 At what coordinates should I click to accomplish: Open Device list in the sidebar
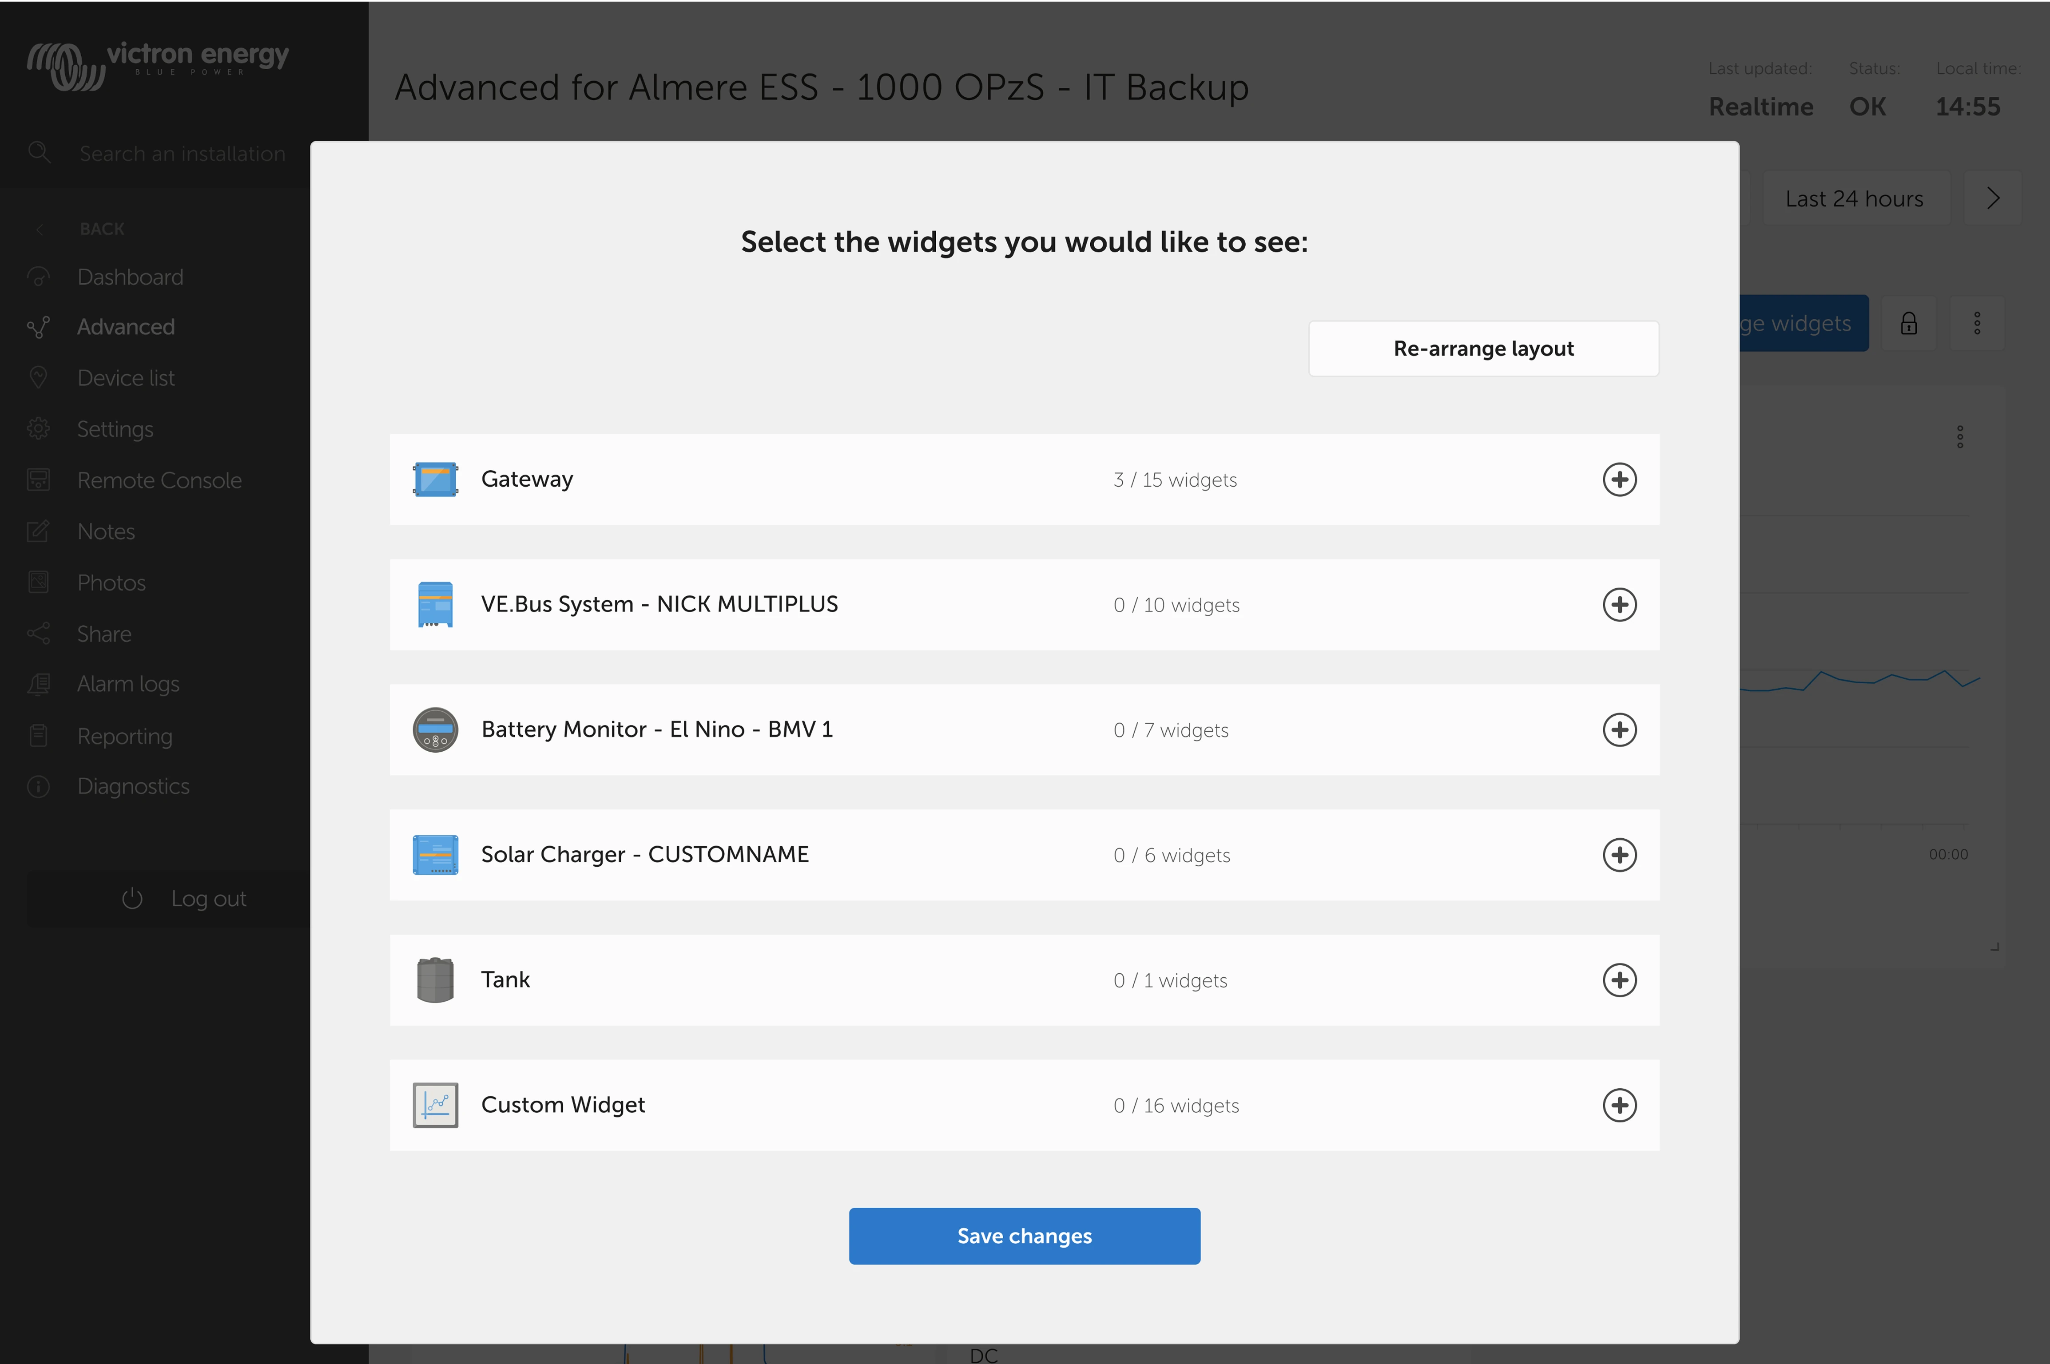(x=125, y=378)
